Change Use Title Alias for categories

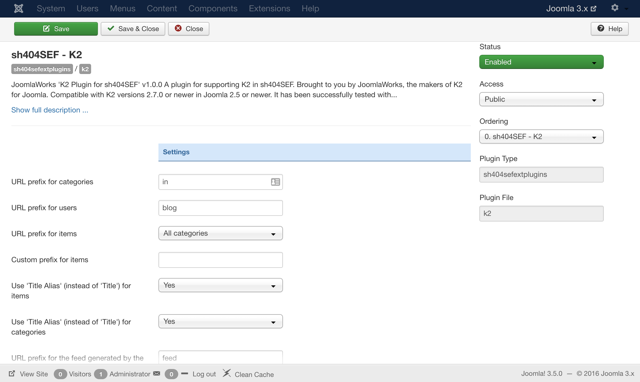click(x=220, y=322)
